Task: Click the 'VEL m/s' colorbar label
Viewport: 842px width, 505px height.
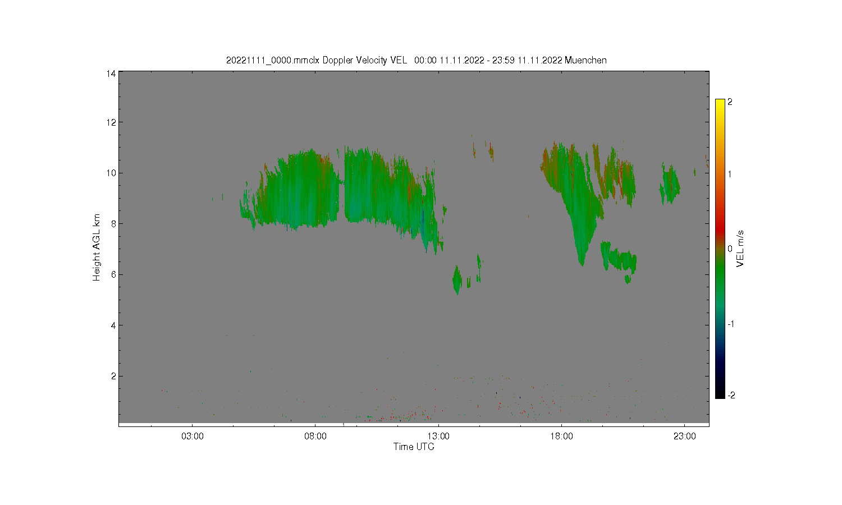Action: (x=740, y=249)
